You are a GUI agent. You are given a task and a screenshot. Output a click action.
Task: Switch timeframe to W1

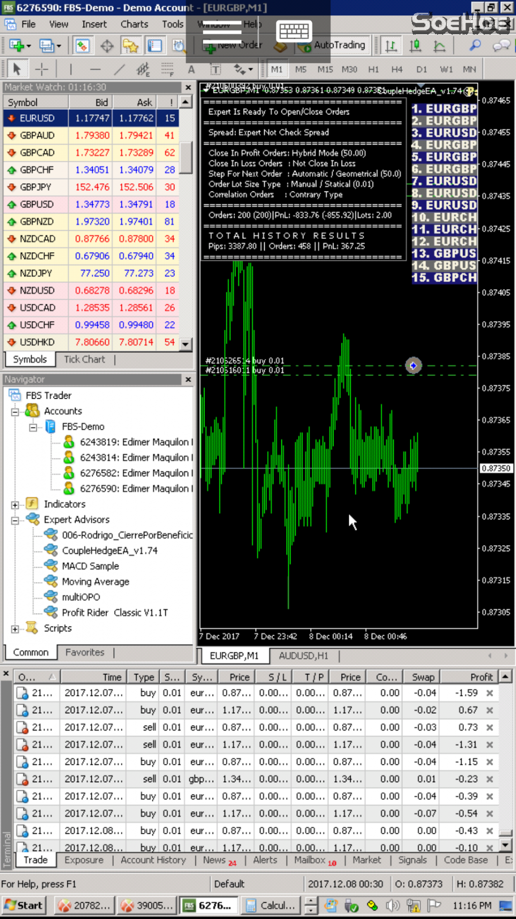point(446,69)
